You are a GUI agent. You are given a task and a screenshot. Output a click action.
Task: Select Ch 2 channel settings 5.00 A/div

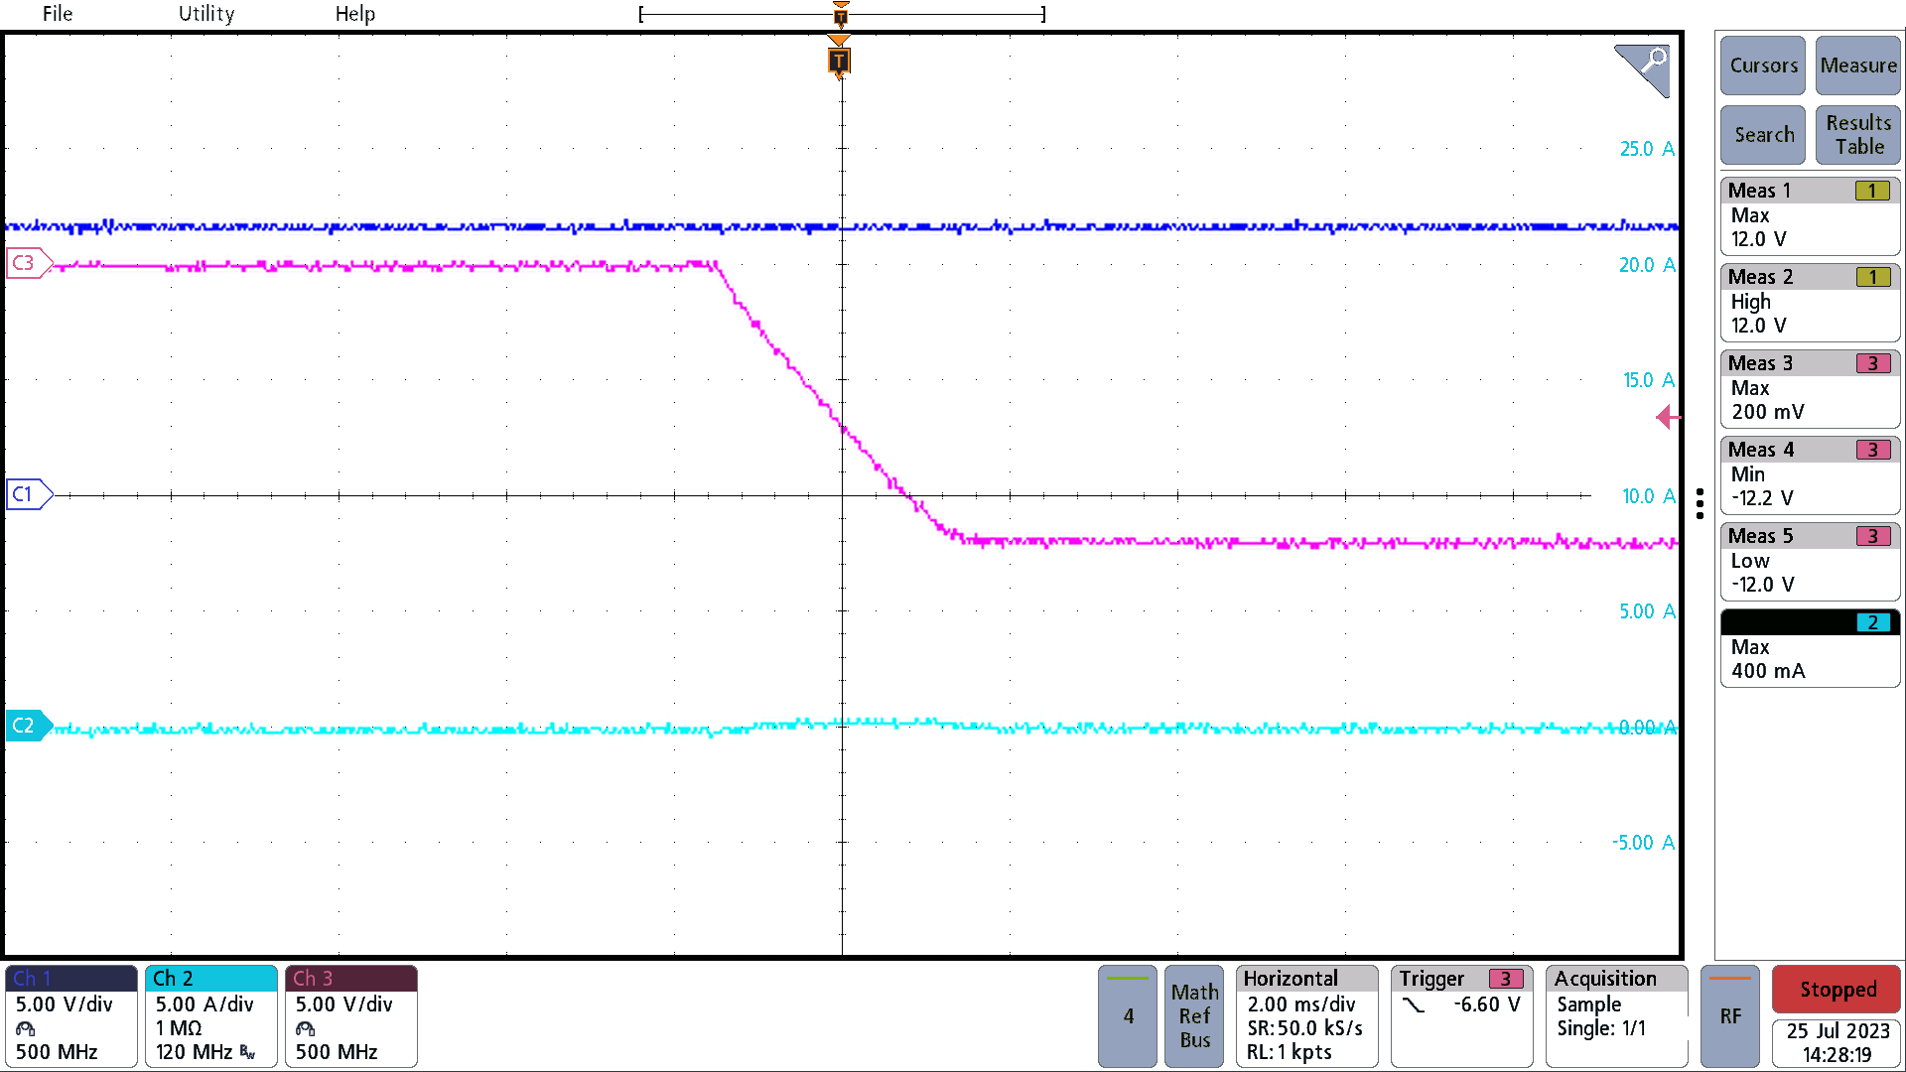click(208, 1014)
